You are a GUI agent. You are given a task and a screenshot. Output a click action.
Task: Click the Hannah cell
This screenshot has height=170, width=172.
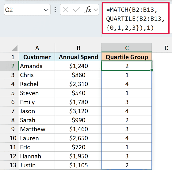point(37,156)
